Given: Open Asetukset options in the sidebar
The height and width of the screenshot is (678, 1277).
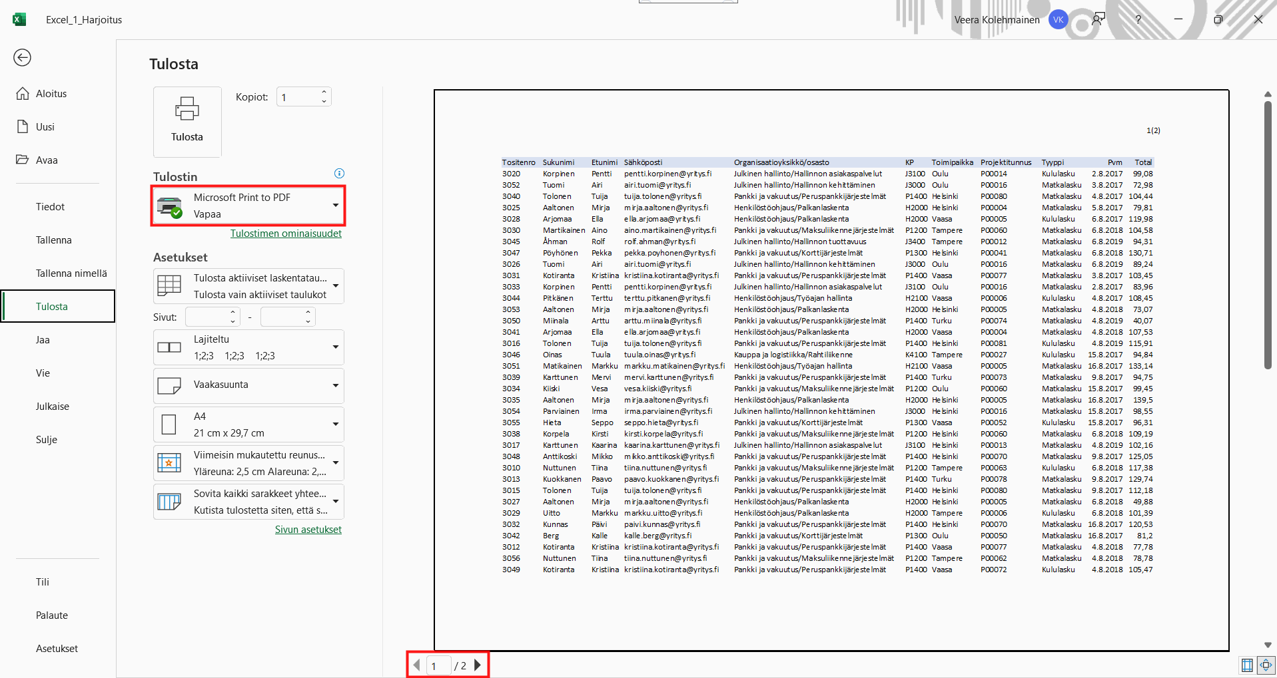Looking at the screenshot, I should (57, 649).
